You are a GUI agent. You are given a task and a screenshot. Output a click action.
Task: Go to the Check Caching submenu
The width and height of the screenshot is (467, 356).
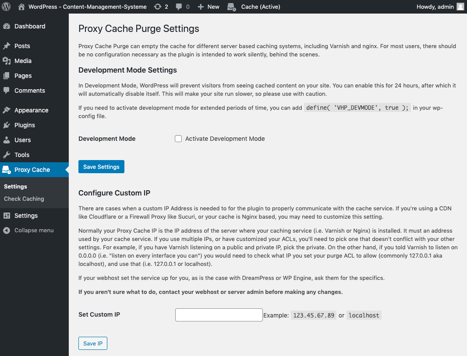pos(24,199)
